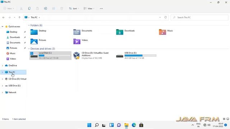Click the Cut scissors icon in toolbar

coord(21,9)
